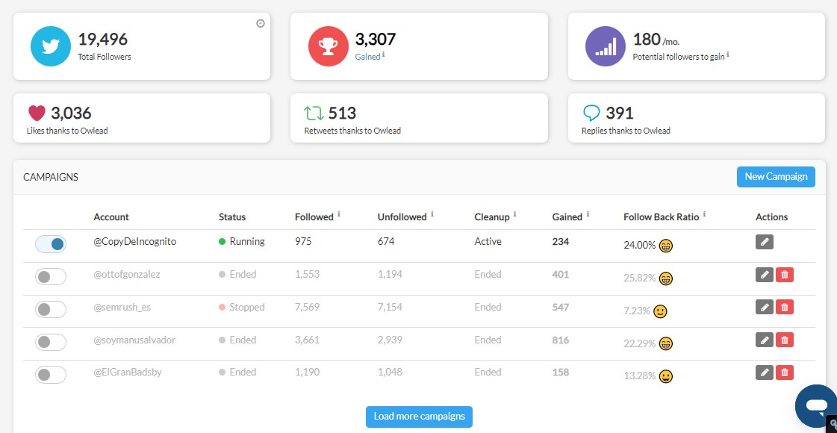Click the New Campaign button
837x433 pixels.
coord(776,176)
